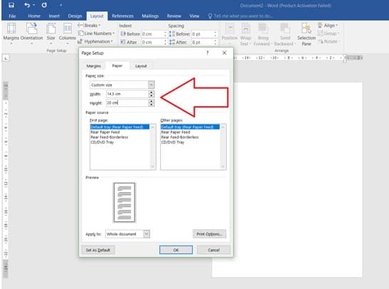Click the Save icon in the title bar
The image size is (389, 289).
[11, 5]
